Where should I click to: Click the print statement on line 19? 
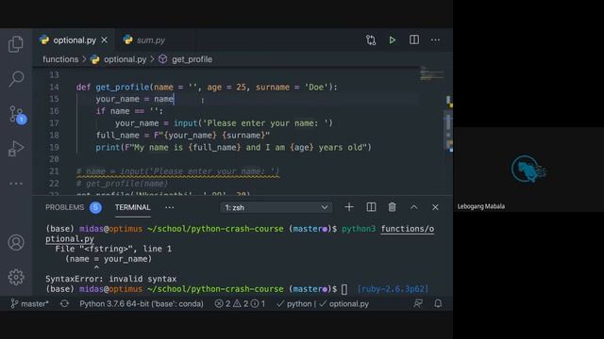pyautogui.click(x=233, y=147)
